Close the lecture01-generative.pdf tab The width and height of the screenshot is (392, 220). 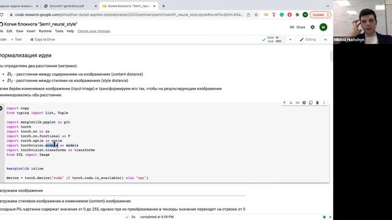[96, 6]
